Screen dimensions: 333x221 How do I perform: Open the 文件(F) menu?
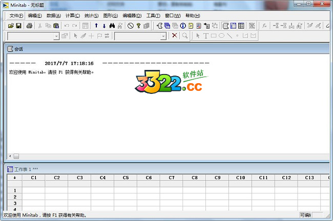click(x=16, y=16)
